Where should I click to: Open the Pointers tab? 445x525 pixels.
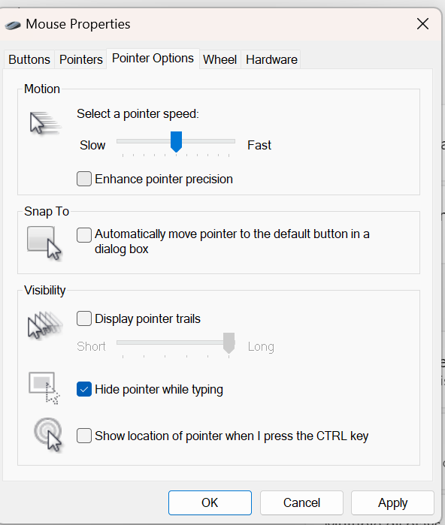[x=80, y=59]
